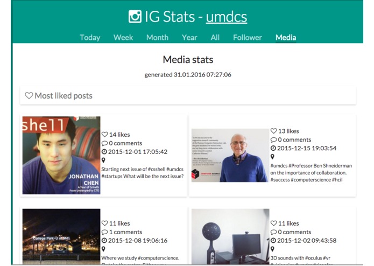
Task: Click the location pin icon under 2015-12-15 date
Action: tap(272, 157)
